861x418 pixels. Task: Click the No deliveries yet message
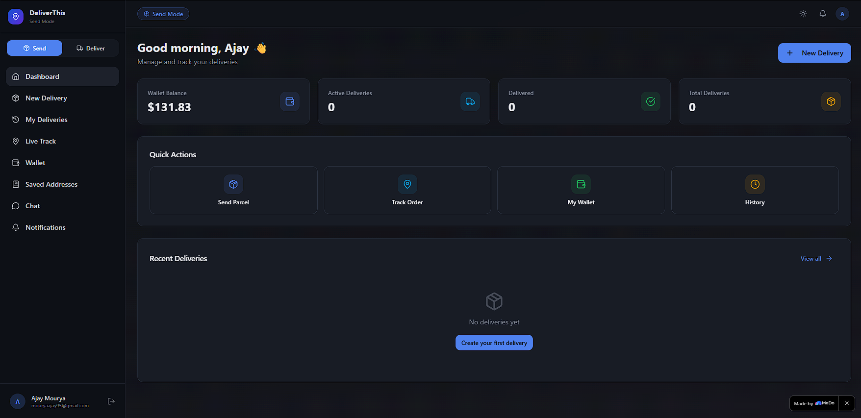[494, 322]
